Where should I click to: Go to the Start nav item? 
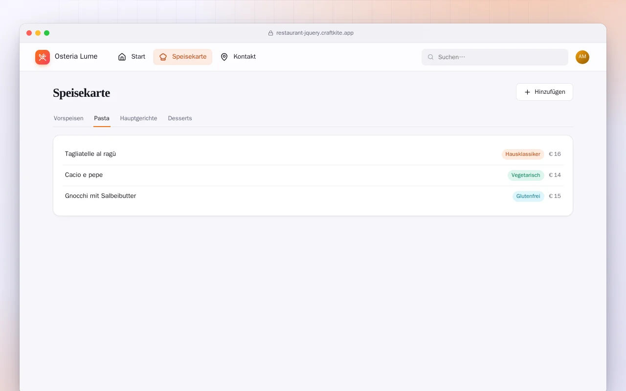[132, 57]
